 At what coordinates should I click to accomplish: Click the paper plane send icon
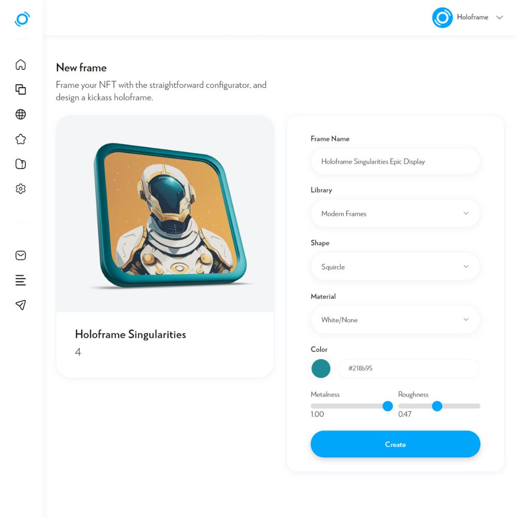coord(21,305)
